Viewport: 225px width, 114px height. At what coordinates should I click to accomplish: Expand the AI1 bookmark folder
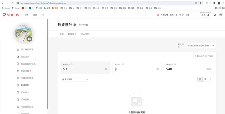(x=79, y=8)
